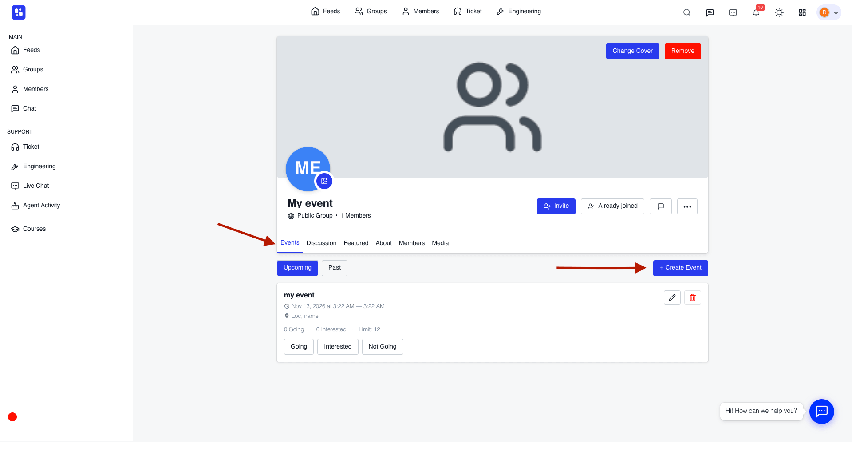Click the app logo icon

pos(19,12)
